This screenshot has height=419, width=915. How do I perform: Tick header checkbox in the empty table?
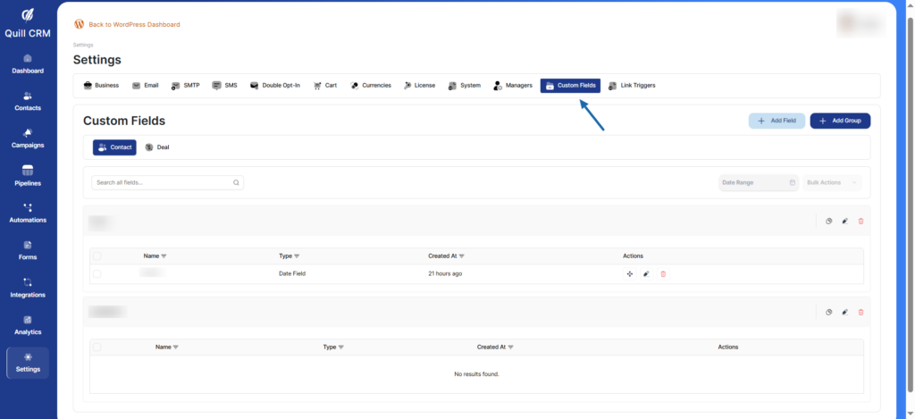[97, 347]
